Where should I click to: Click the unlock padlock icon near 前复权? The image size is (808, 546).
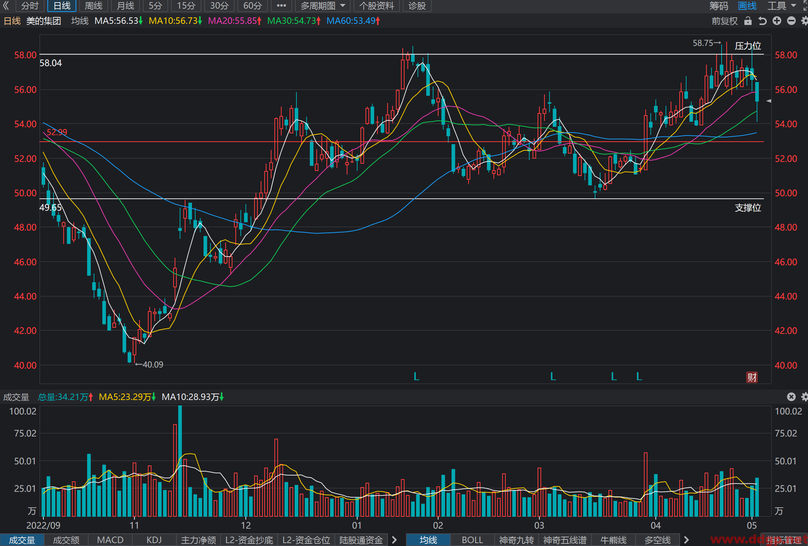(748, 21)
